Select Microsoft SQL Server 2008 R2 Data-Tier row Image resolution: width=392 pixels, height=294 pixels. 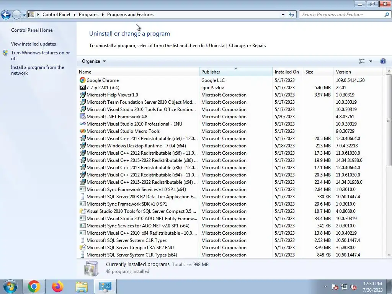tap(230, 196)
